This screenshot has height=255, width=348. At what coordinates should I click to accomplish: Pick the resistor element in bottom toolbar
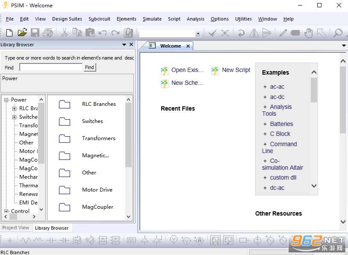pos(26,240)
